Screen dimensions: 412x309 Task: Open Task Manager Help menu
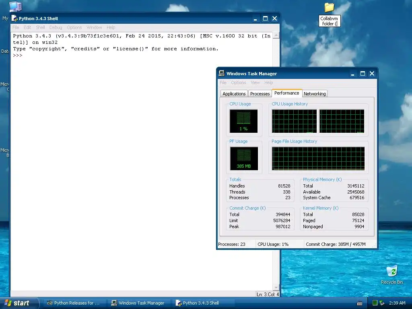(268, 82)
